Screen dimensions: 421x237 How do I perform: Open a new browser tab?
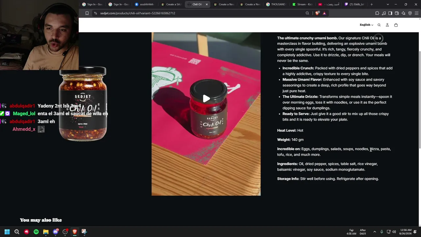(x=372, y=4)
